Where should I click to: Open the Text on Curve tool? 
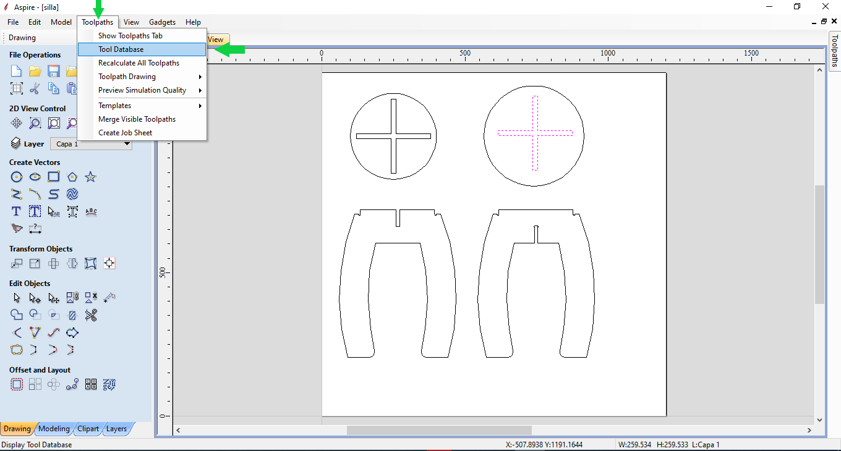pyautogui.click(x=91, y=212)
